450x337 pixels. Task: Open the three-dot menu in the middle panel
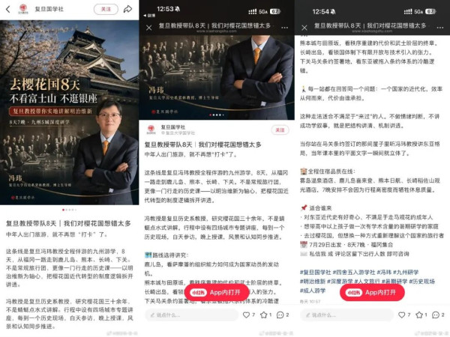point(284,28)
